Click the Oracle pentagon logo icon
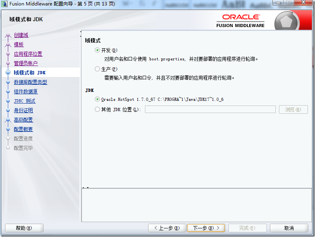 (286, 22)
